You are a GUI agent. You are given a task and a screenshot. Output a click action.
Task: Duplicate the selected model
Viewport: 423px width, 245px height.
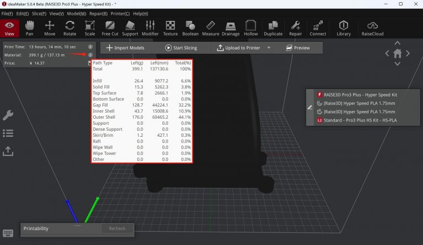(273, 29)
